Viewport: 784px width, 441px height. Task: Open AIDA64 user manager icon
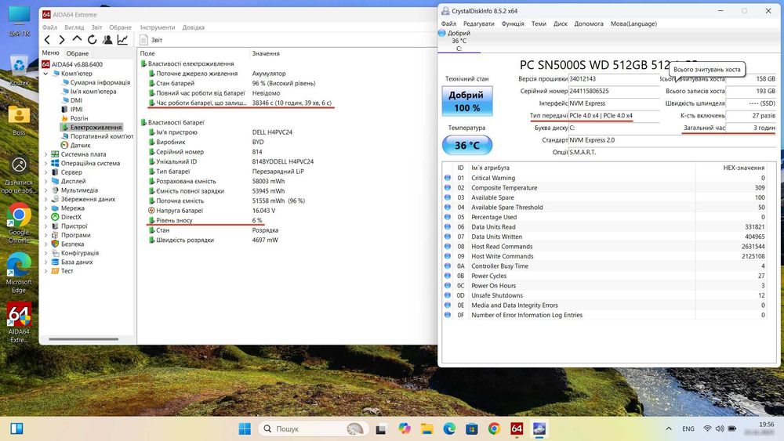pyautogui.click(x=107, y=40)
